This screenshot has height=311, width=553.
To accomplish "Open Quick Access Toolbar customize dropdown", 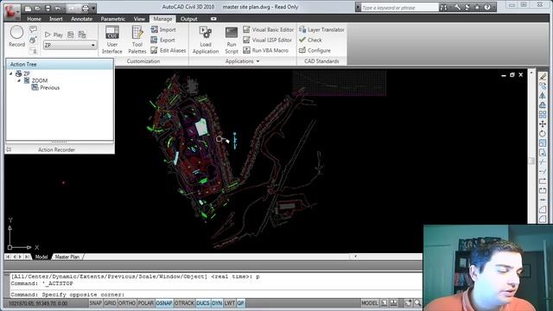I will point(93,8).
